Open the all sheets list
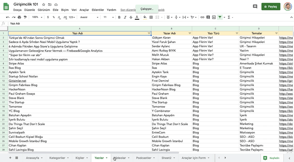The image size is (294, 162). 17,158
